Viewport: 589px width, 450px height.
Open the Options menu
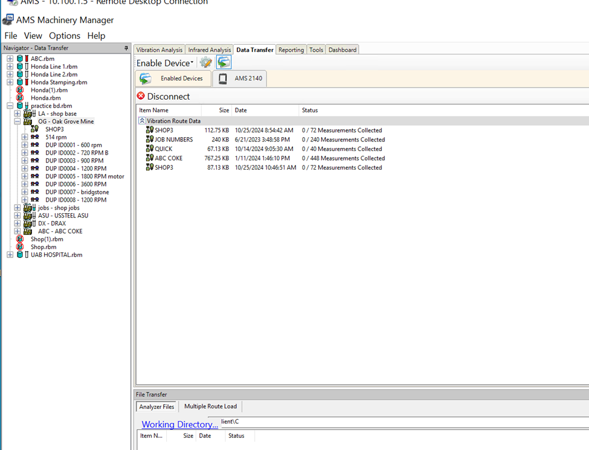(65, 36)
